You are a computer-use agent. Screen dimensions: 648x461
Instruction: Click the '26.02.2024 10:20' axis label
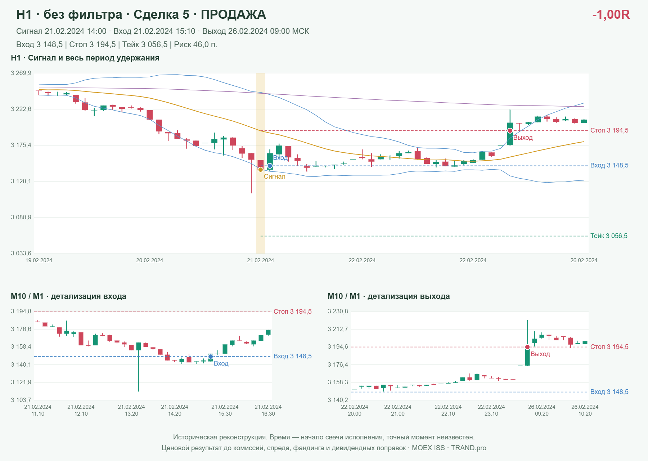585,410
